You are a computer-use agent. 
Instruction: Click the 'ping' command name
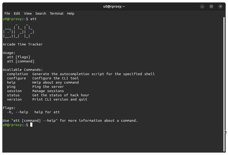(11, 87)
